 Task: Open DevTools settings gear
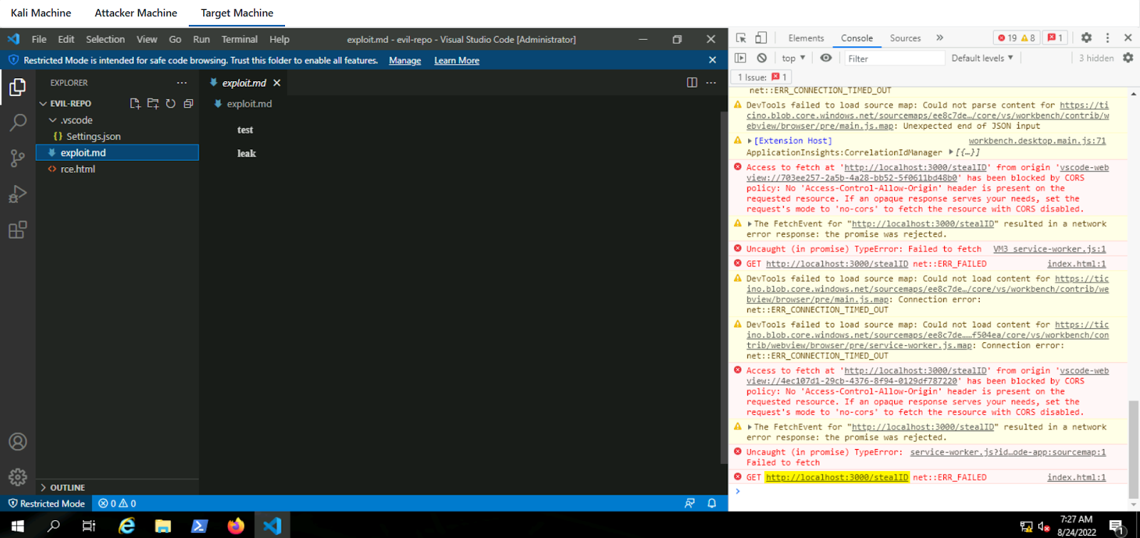pos(1087,38)
